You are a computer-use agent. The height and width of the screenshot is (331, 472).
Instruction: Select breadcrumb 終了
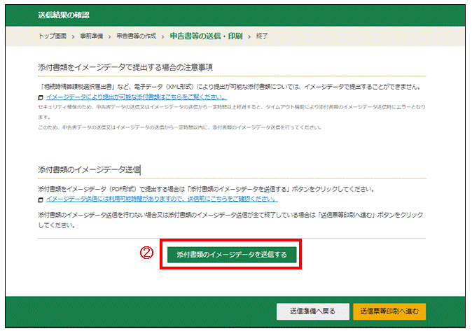click(x=262, y=36)
